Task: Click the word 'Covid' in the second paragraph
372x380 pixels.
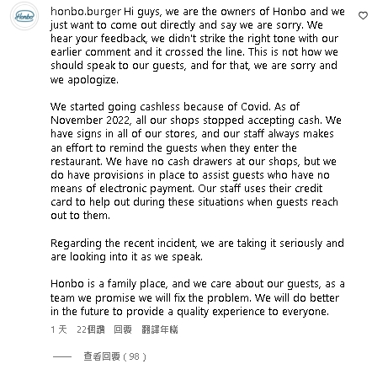Action: point(256,107)
